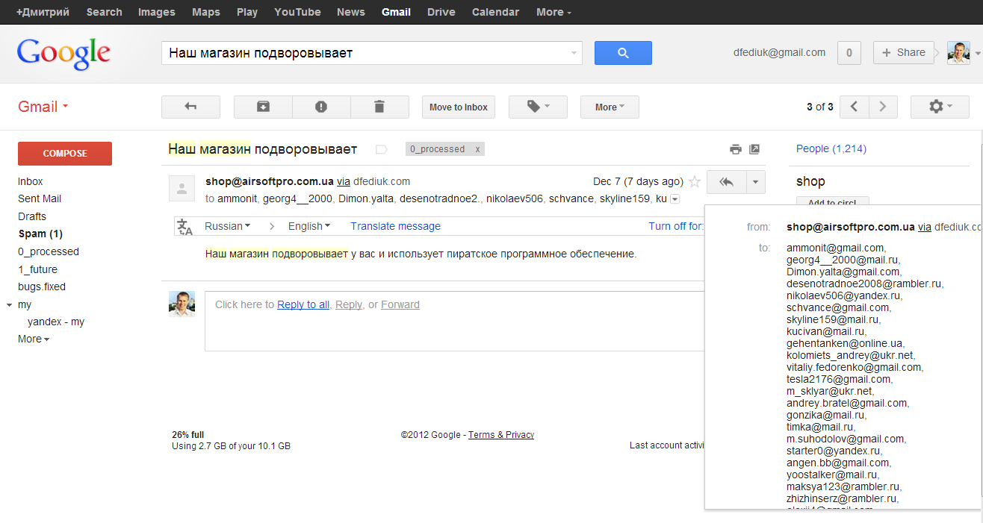Open the bugs.fixed label
The image size is (983, 523).
pyautogui.click(x=42, y=286)
